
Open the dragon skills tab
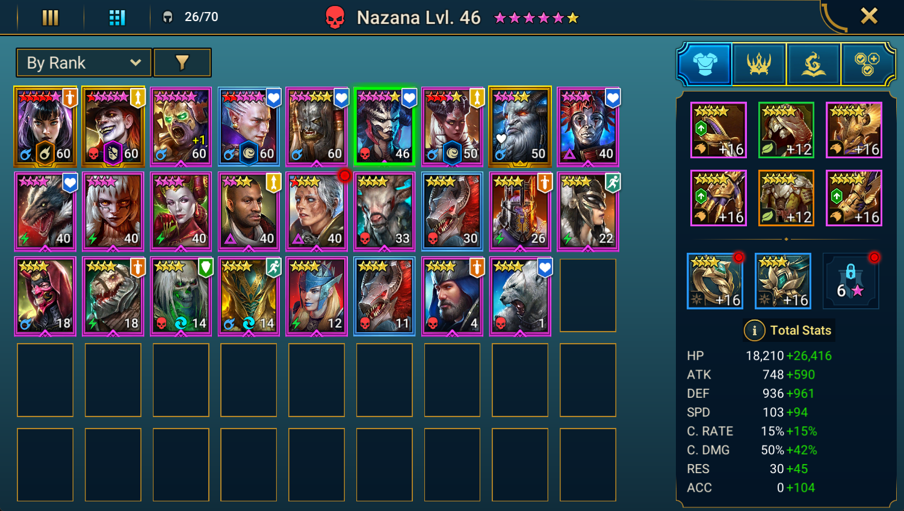click(813, 64)
